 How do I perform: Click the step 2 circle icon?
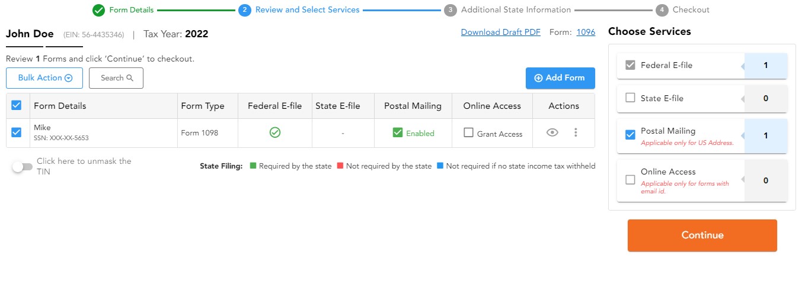(x=244, y=10)
